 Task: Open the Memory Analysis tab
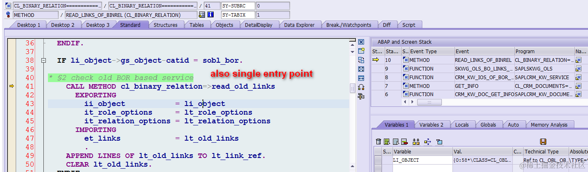pos(549,125)
